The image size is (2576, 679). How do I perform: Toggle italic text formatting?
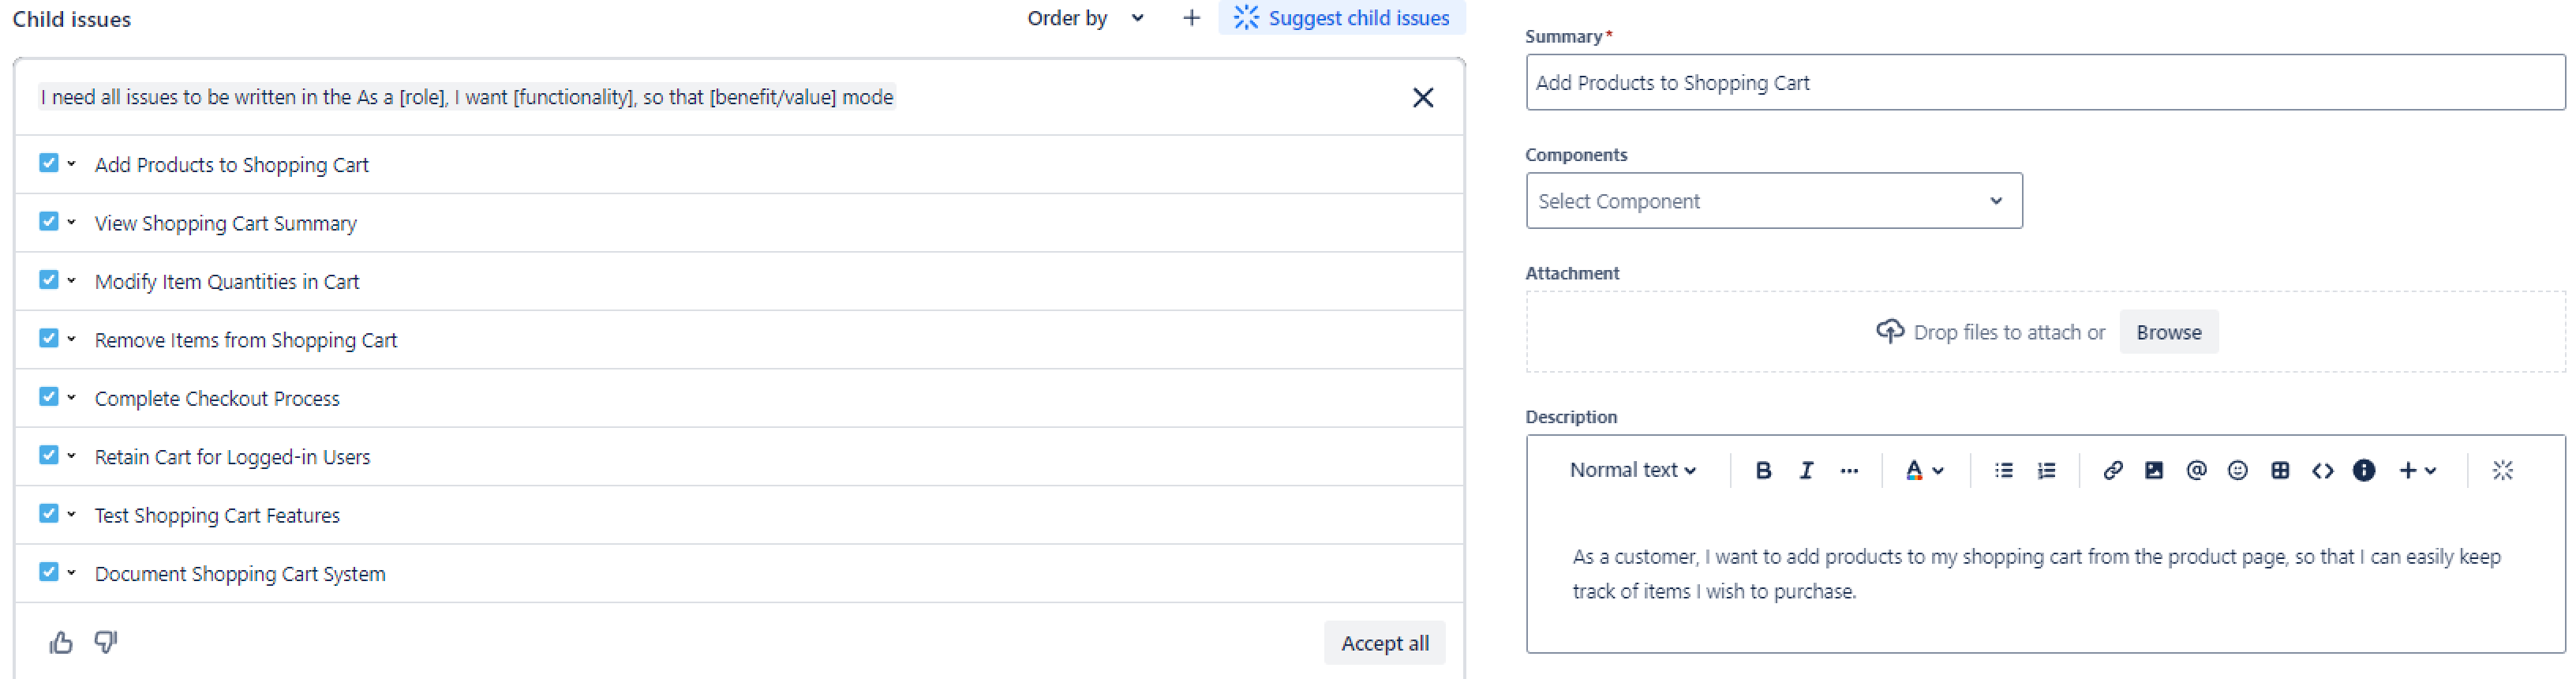[1806, 470]
